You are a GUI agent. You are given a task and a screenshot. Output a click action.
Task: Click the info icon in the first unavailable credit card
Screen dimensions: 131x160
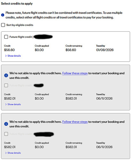6,75
